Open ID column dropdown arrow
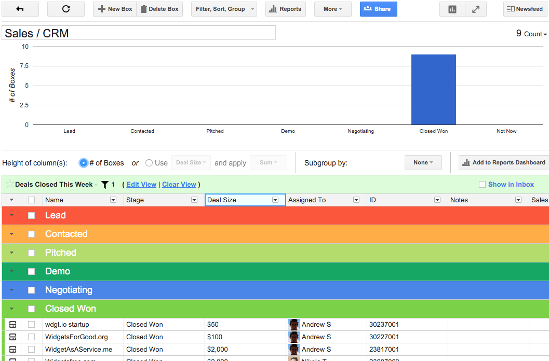Image resolution: width=549 pixels, height=361 pixels. click(437, 200)
